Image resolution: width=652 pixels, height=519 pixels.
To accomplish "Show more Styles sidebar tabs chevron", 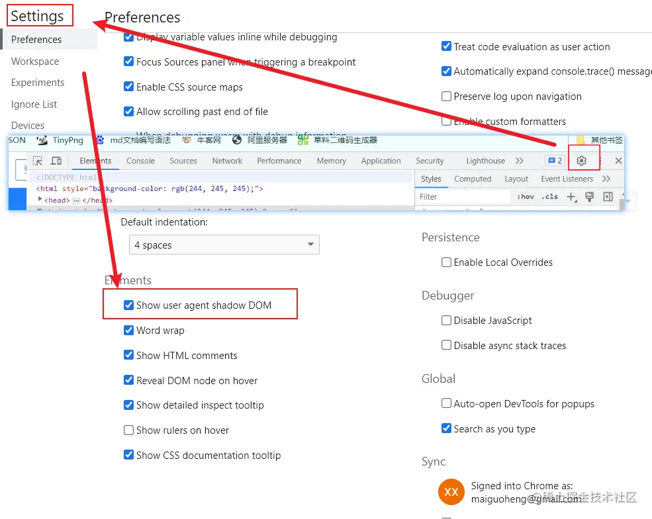I will click(606, 179).
